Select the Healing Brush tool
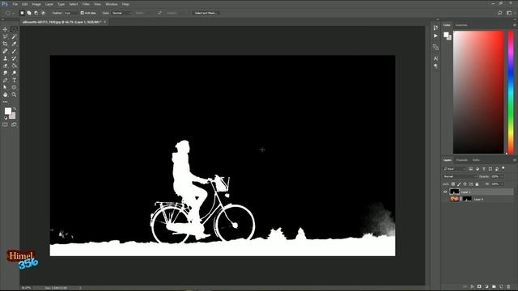 (x=5, y=51)
